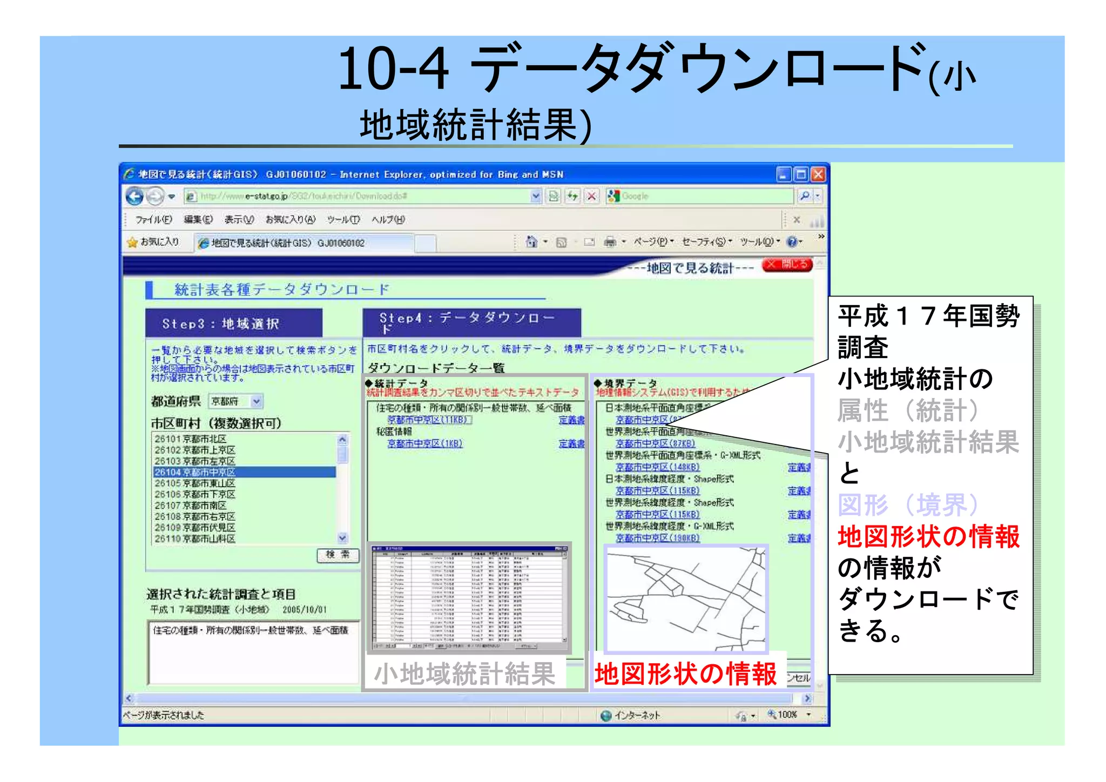Click the Home icon in command bar
The height and width of the screenshot is (782, 1106).
coord(531,242)
